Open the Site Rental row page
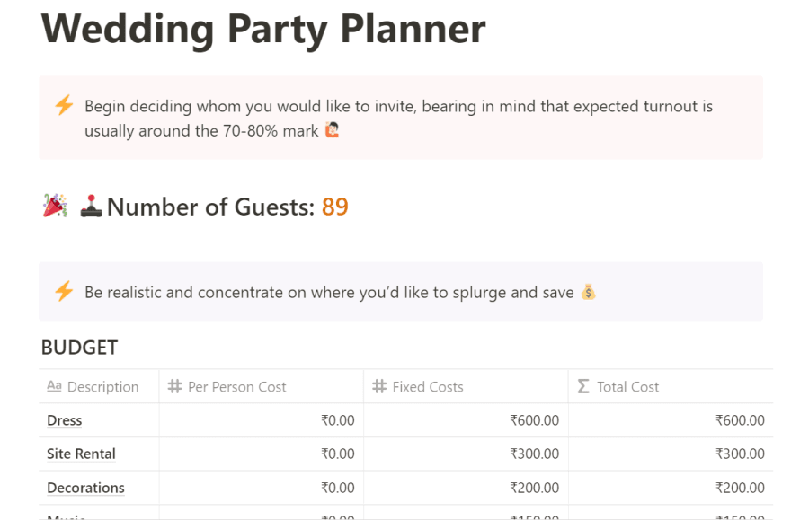The width and height of the screenshot is (791, 520). coord(81,454)
